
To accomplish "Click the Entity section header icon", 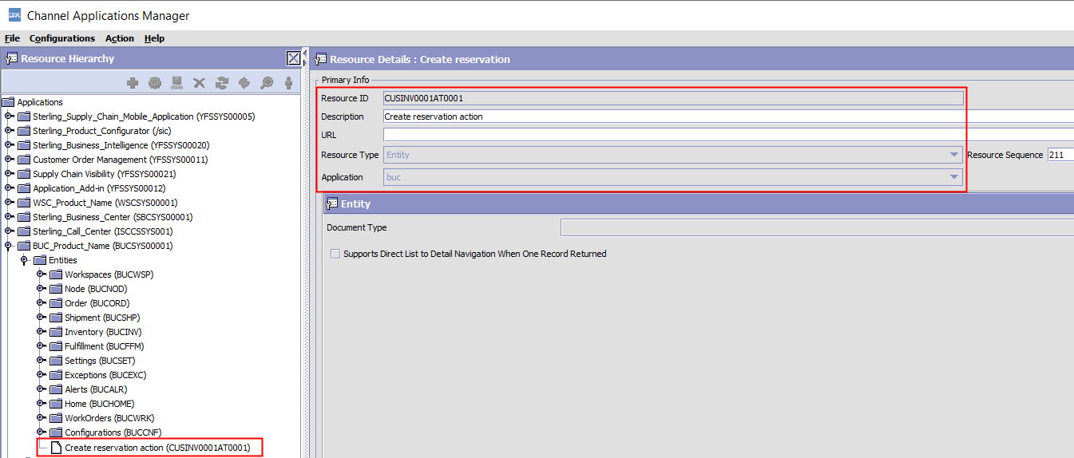I will pos(331,204).
